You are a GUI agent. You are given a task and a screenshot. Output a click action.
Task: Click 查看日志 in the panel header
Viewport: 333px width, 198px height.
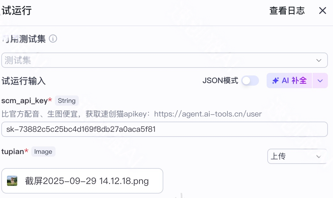pos(287,11)
